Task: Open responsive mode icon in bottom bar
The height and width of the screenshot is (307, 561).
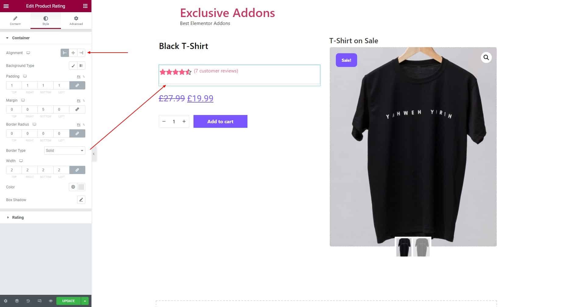Action: 39,301
